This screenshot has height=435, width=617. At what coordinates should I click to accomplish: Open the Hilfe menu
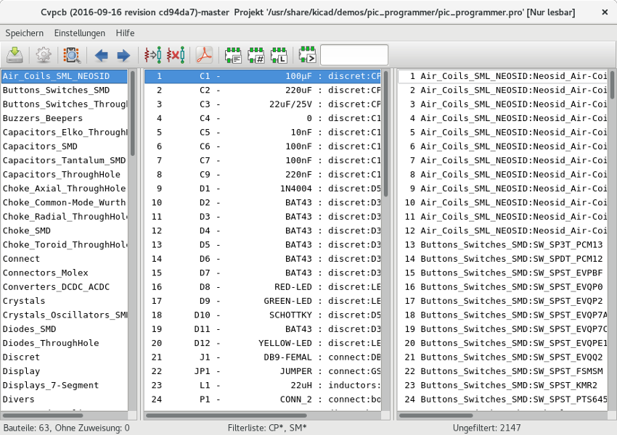click(126, 33)
